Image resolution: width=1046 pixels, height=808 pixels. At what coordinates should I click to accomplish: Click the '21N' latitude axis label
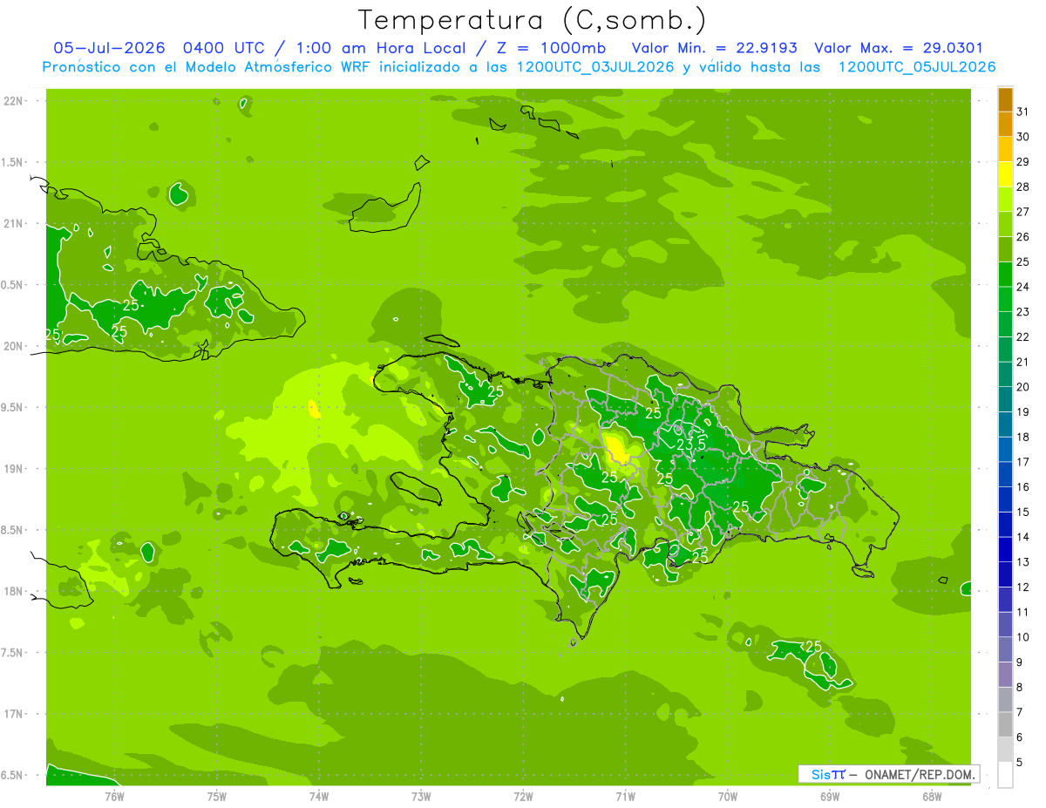(x=13, y=223)
